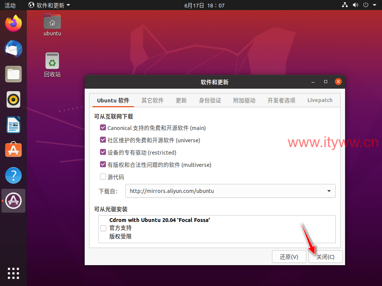Viewport: 382px width, 286px height.
Task: Click Software & Updates dock icon
Action: (13, 201)
